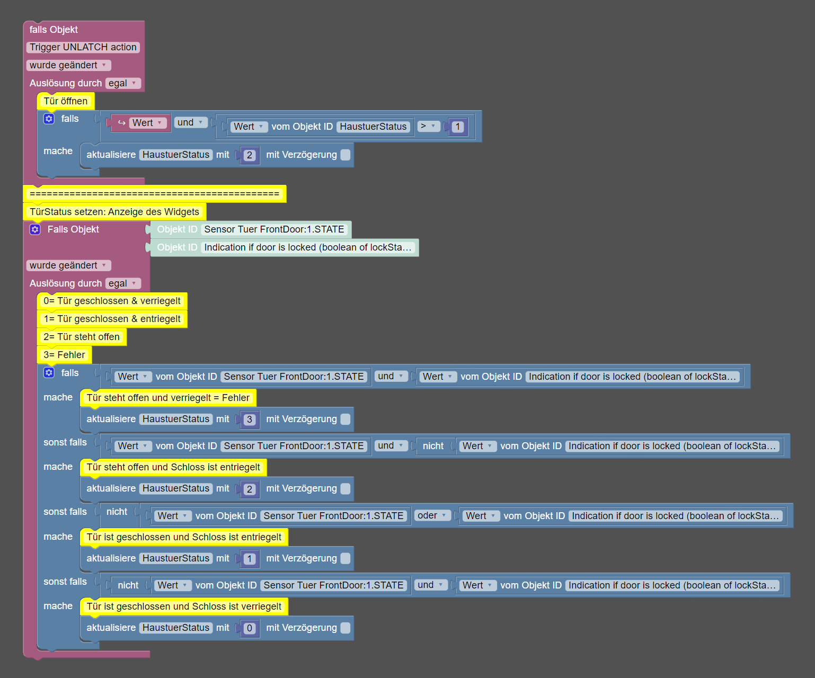Select HaustuerStatus in Tür öffnen aktualisiere block
This screenshot has height=678, width=815.
(x=176, y=155)
